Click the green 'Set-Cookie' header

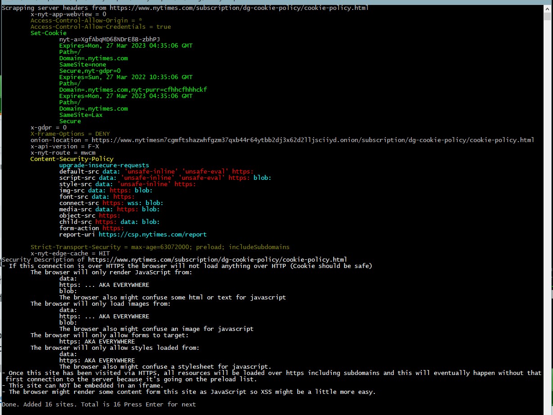tap(49, 33)
